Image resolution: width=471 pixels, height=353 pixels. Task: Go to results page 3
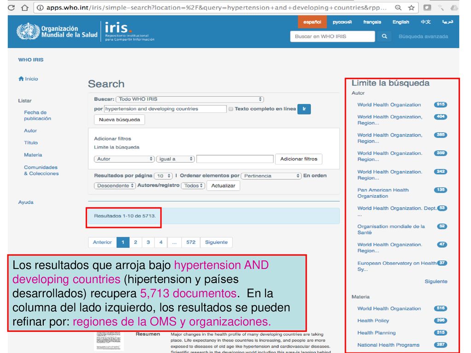148,242
